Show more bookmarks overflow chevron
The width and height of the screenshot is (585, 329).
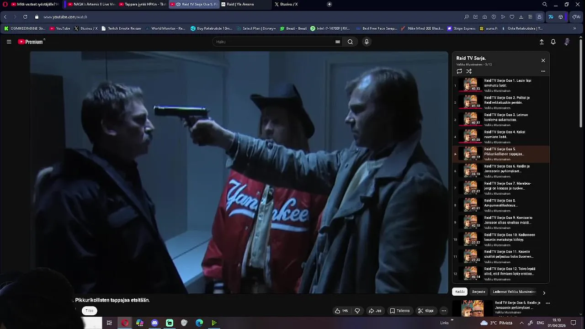tap(574, 28)
